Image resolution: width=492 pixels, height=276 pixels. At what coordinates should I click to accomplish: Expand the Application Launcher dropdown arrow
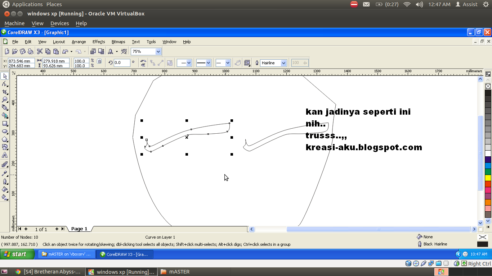117,51
